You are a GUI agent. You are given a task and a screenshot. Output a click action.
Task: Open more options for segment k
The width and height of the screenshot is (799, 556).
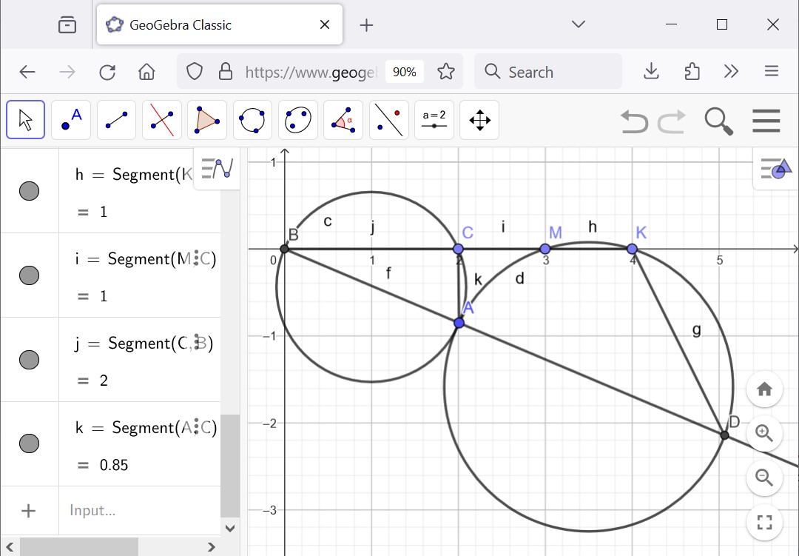coord(196,427)
